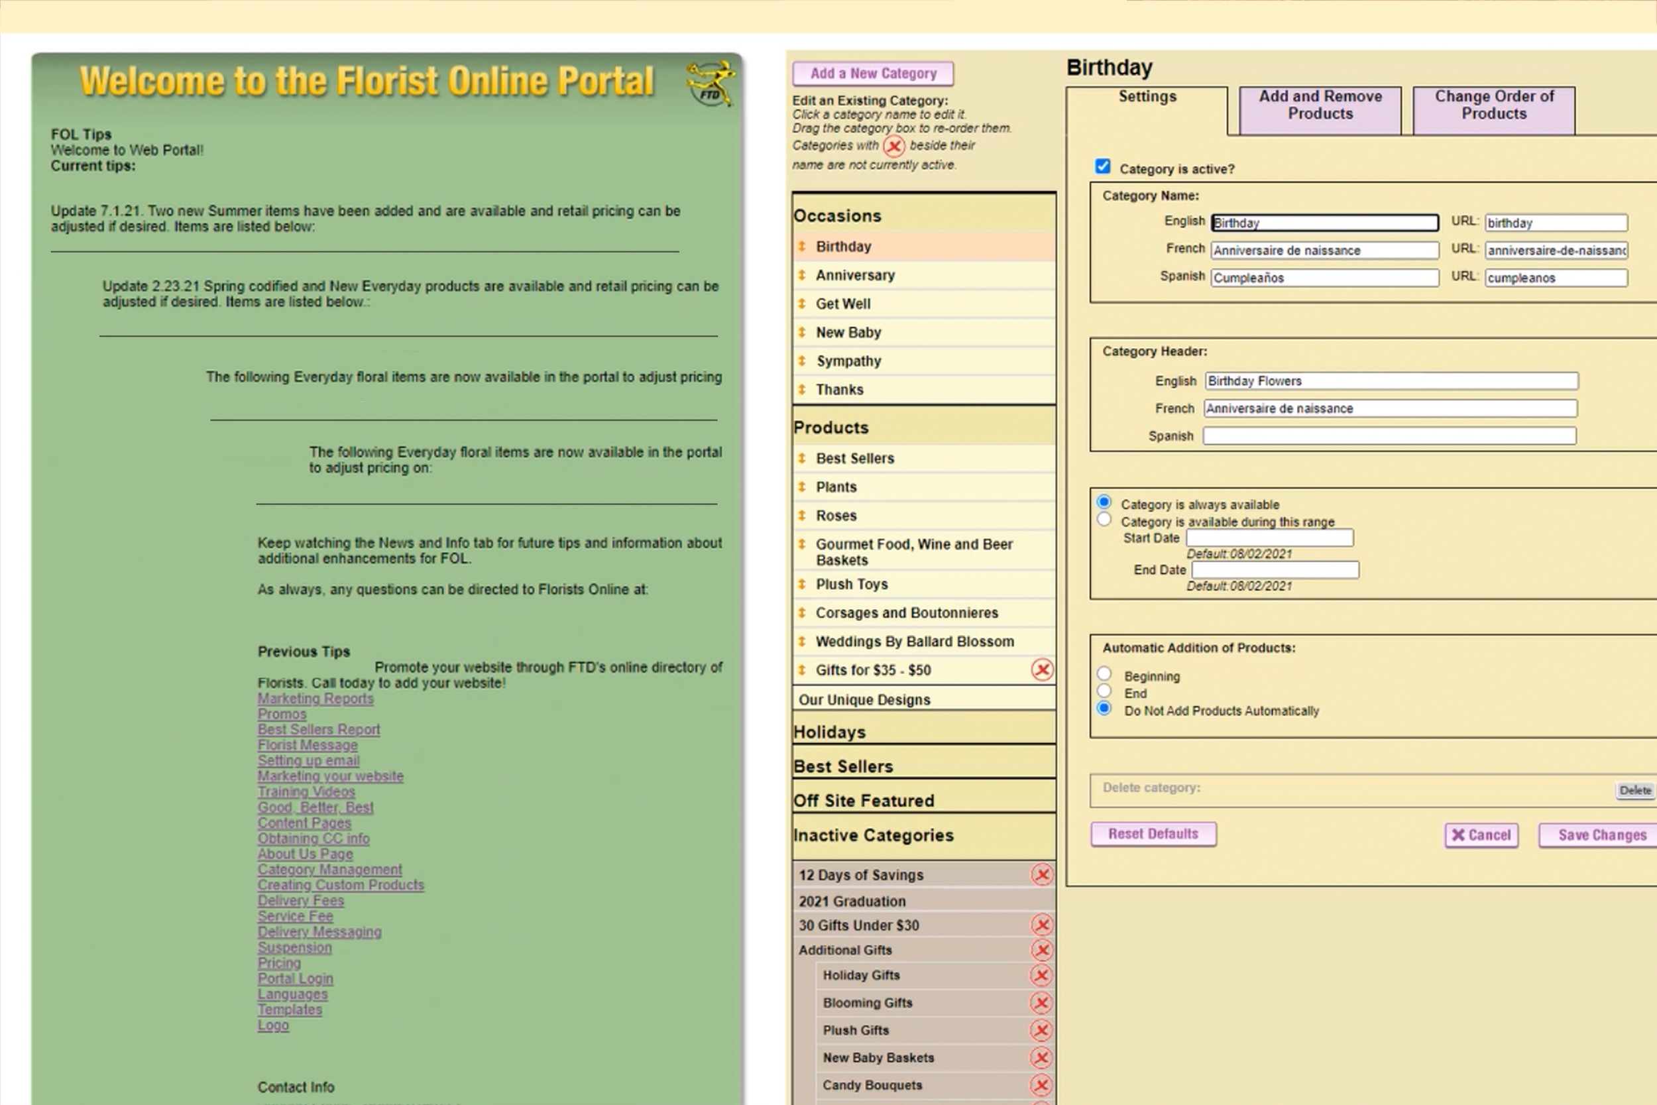Expand the Best Sellers category section
The width and height of the screenshot is (1657, 1105).
click(842, 767)
